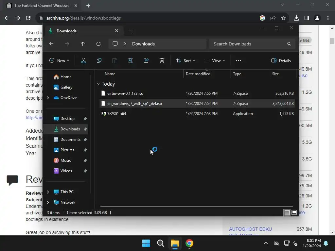Image resolution: width=335 pixels, height=251 pixels.
Task: Click the Delete trash icon in Explorer toolbar
Action: (x=162, y=60)
